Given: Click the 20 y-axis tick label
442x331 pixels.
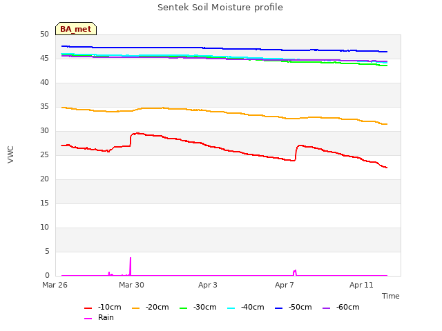Looking at the screenshot, I should click(x=44, y=179).
